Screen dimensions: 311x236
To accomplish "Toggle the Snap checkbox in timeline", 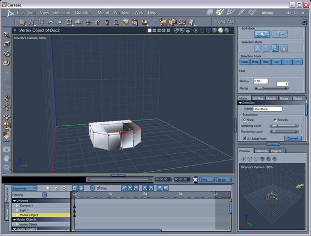I will click(98, 188).
